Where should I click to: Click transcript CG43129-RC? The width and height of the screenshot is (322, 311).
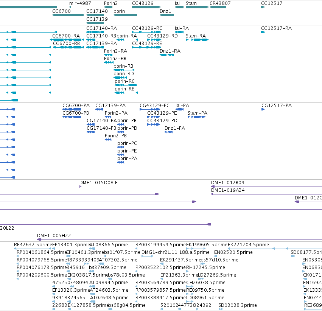pyautogui.click(x=147, y=32)
